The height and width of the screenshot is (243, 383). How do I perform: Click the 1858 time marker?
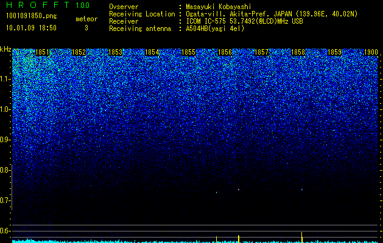[298, 52]
